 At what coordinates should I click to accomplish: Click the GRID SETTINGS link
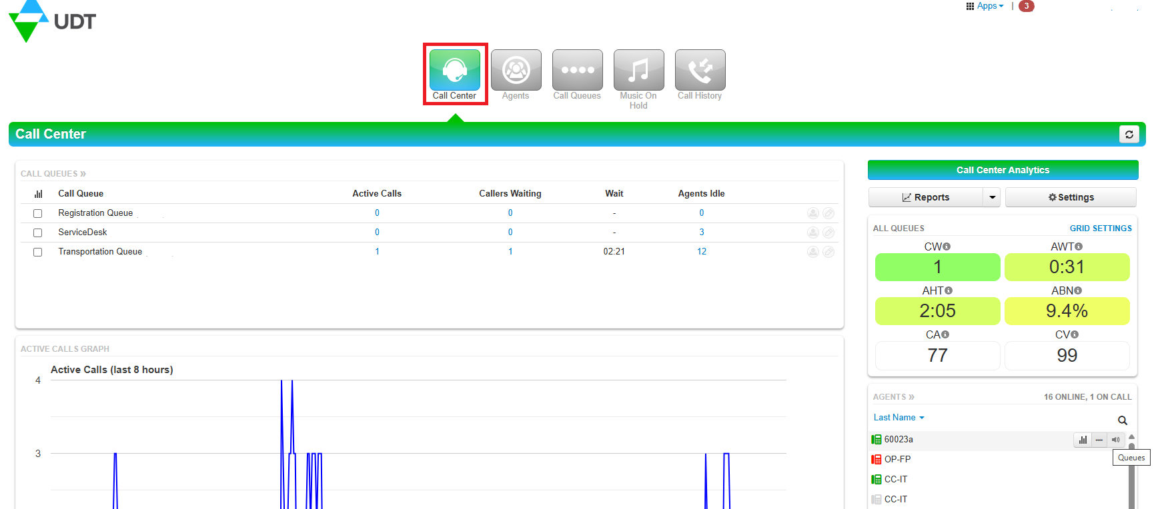(x=1101, y=229)
